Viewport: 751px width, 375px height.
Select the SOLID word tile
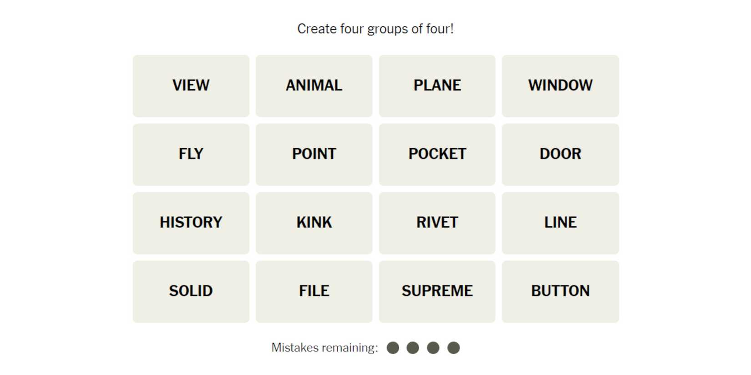tap(191, 291)
